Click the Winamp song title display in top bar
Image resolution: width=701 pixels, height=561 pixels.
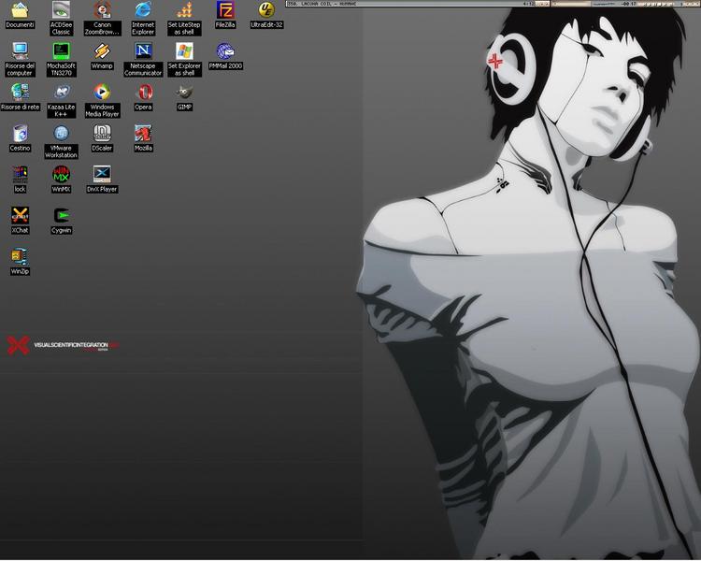pos(322,4)
